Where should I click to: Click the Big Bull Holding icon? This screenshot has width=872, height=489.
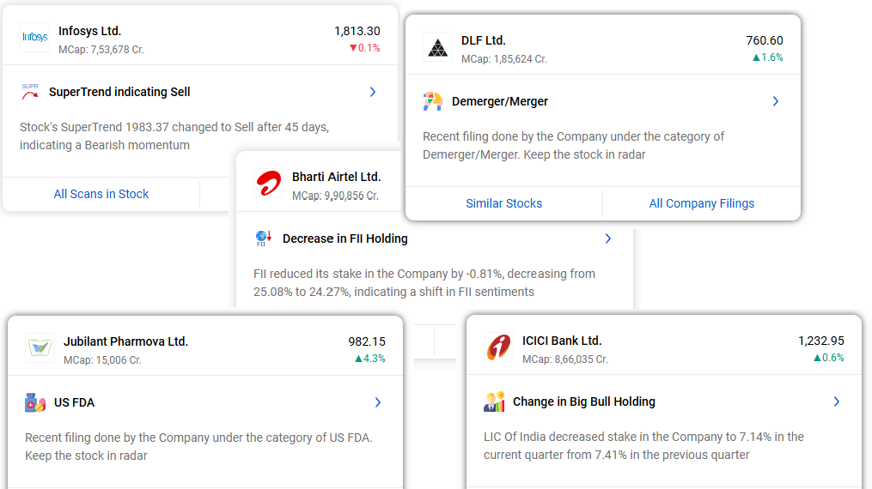pyautogui.click(x=494, y=401)
